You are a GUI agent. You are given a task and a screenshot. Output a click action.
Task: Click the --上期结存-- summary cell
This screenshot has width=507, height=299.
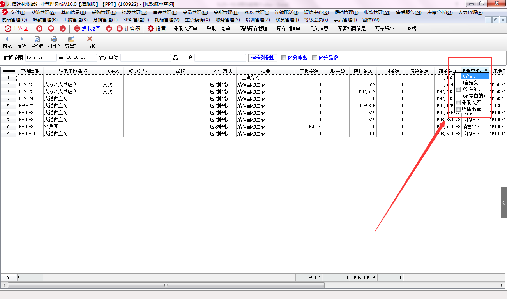pyautogui.click(x=265, y=77)
